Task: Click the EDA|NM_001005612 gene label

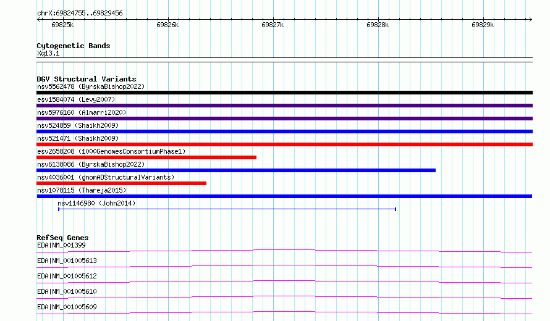Action: pyautogui.click(x=67, y=276)
